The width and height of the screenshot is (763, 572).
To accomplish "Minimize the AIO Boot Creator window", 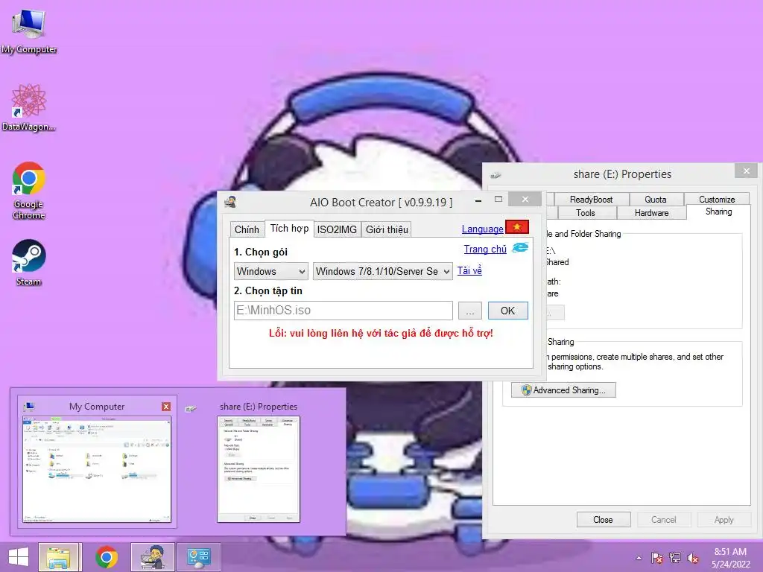I will coord(478,200).
